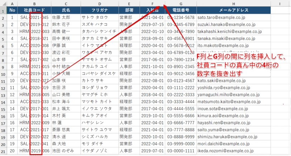Select cell with date 2022-01-10

152,32
